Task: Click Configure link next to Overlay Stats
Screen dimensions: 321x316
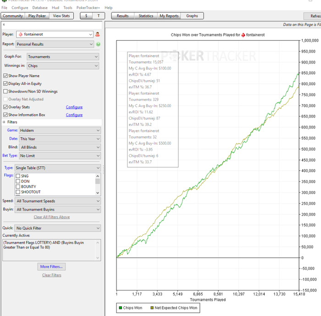Action: (x=74, y=107)
